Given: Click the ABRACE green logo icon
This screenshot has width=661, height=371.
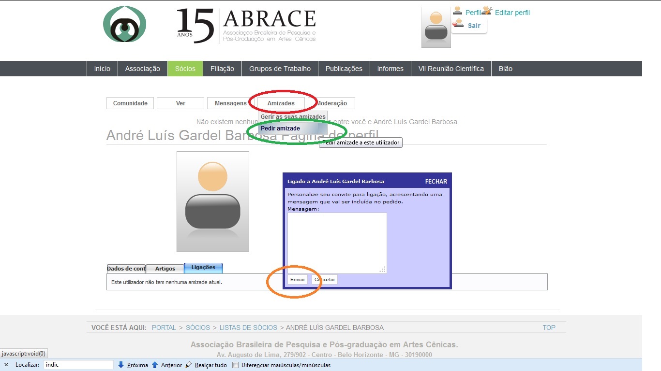Looking at the screenshot, I should [x=124, y=24].
